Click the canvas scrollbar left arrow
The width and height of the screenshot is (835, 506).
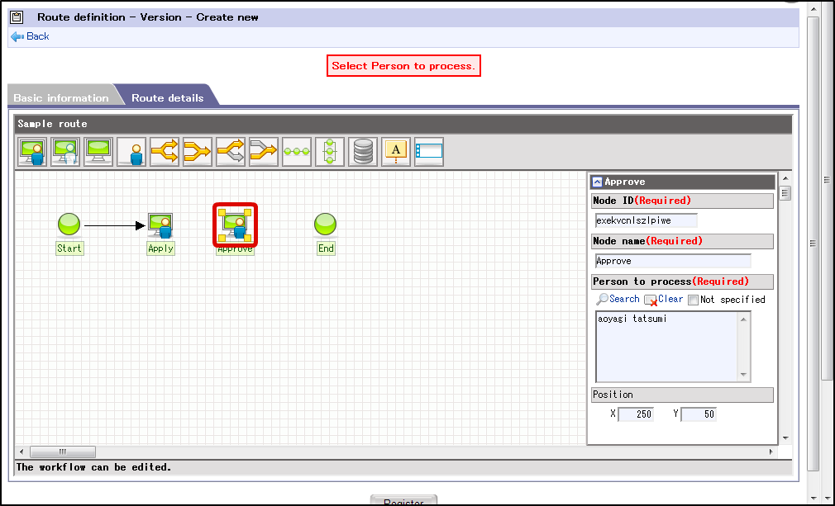click(21, 452)
